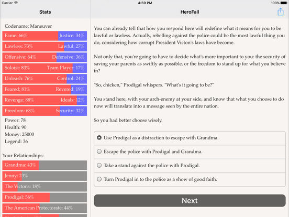Click the Money: 25000 stat line

[19, 134]
